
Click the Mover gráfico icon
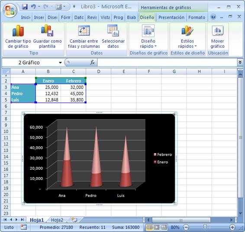pyautogui.click(x=218, y=31)
